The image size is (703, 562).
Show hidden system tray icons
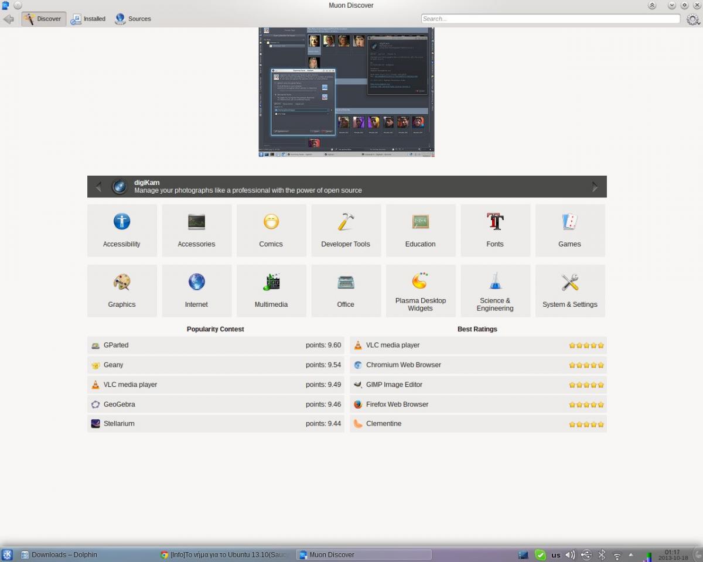[x=631, y=554]
